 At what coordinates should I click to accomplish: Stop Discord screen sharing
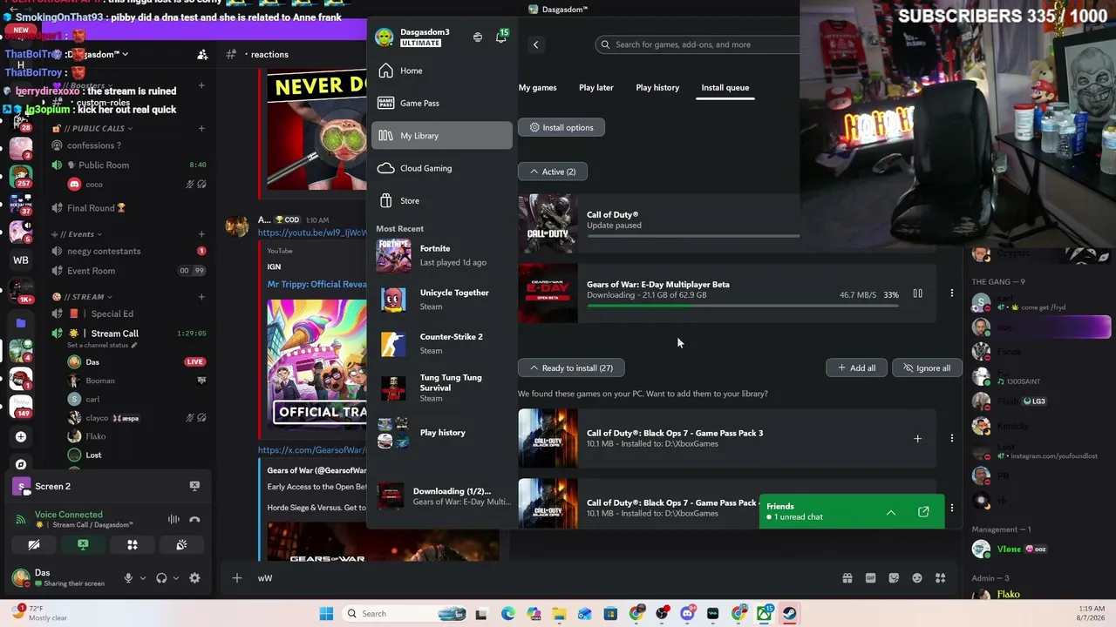point(83,545)
